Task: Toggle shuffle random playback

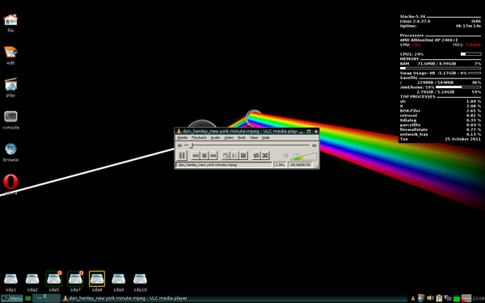Action: click(x=265, y=155)
